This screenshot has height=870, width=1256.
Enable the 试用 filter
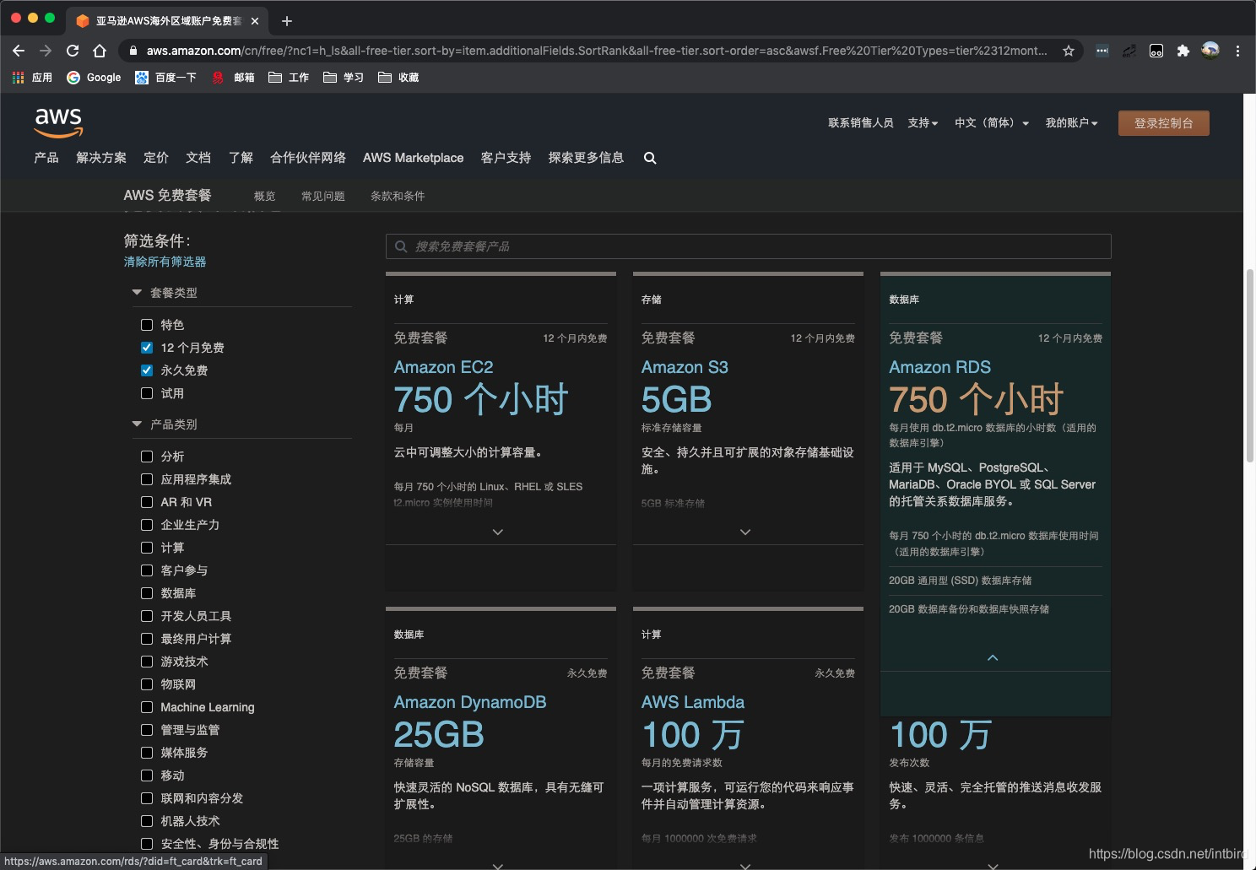point(147,393)
